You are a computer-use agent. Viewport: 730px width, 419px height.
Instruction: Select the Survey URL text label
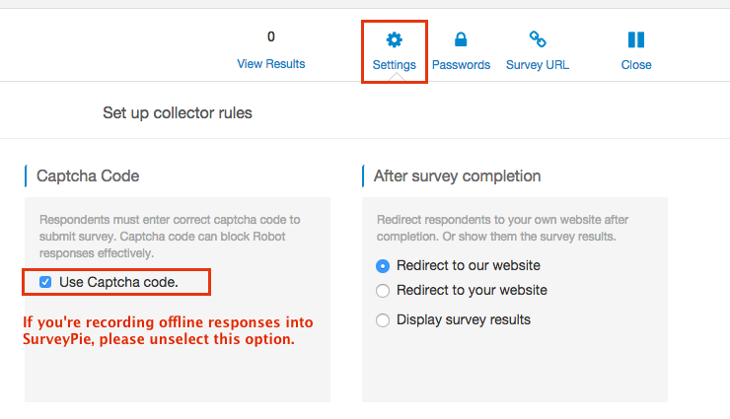click(x=538, y=65)
